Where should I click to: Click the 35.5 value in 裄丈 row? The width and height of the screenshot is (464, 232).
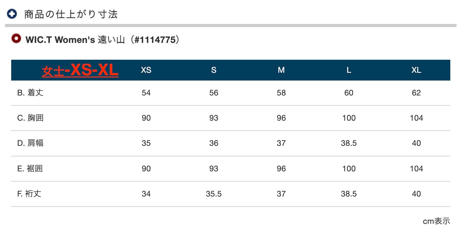point(214,194)
